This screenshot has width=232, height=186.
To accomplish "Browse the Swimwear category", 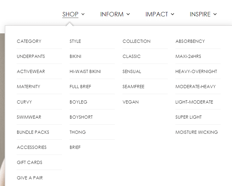I will click(x=29, y=117).
